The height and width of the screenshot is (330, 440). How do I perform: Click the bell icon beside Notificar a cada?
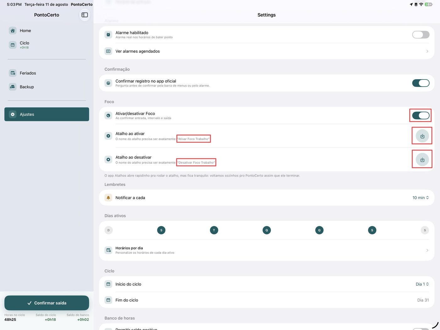point(108,198)
